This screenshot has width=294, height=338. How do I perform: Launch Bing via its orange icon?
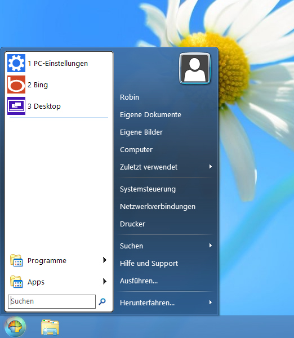pyautogui.click(x=16, y=84)
